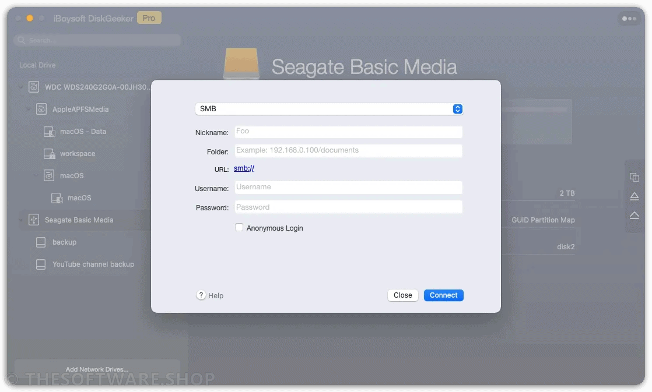The image size is (652, 392).
Task: Select macOS - Data in sidebar
Action: pyautogui.click(x=83, y=132)
